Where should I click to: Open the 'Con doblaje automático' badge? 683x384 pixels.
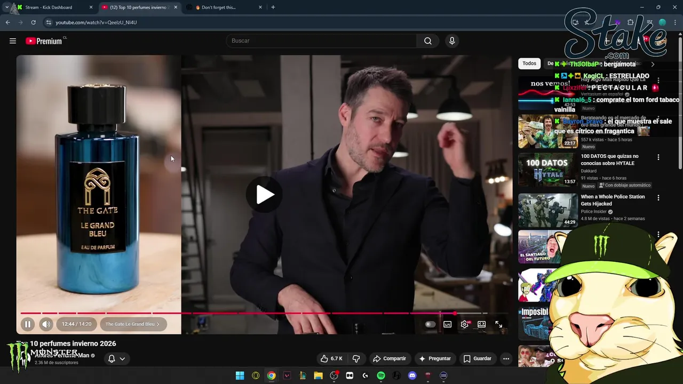(624, 186)
